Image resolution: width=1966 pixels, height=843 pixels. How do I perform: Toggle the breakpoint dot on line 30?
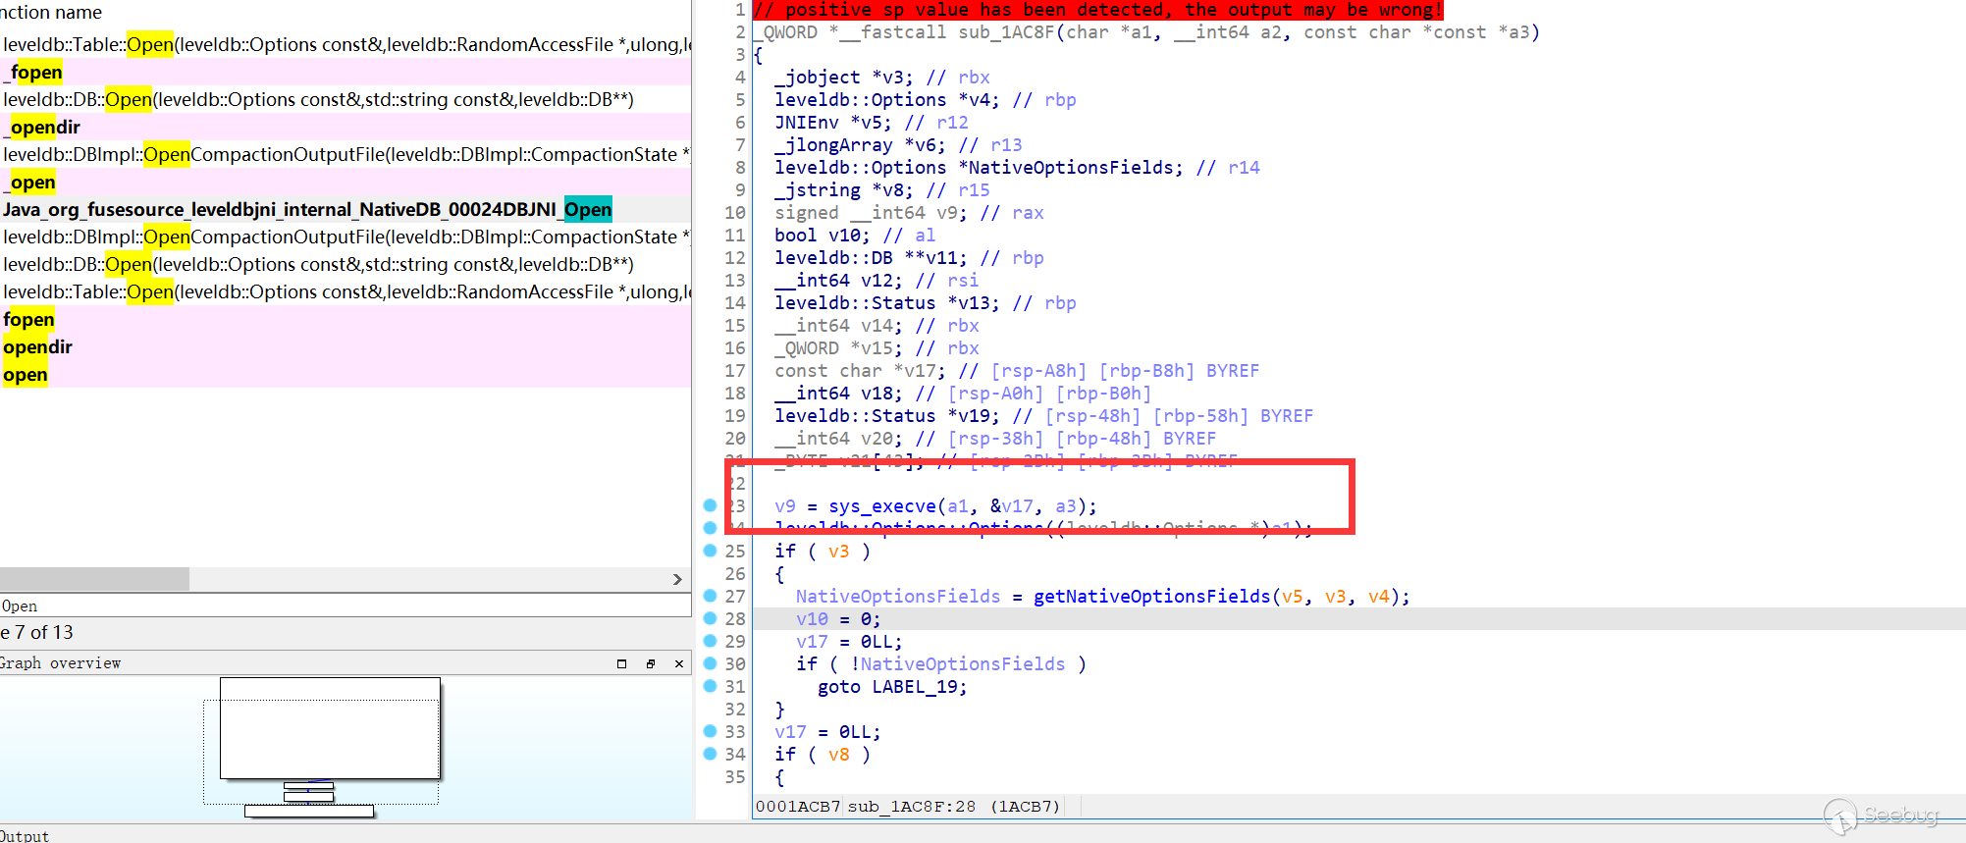[x=710, y=663]
